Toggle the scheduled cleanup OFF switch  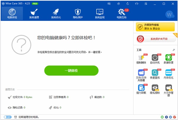[x=8, y=117]
